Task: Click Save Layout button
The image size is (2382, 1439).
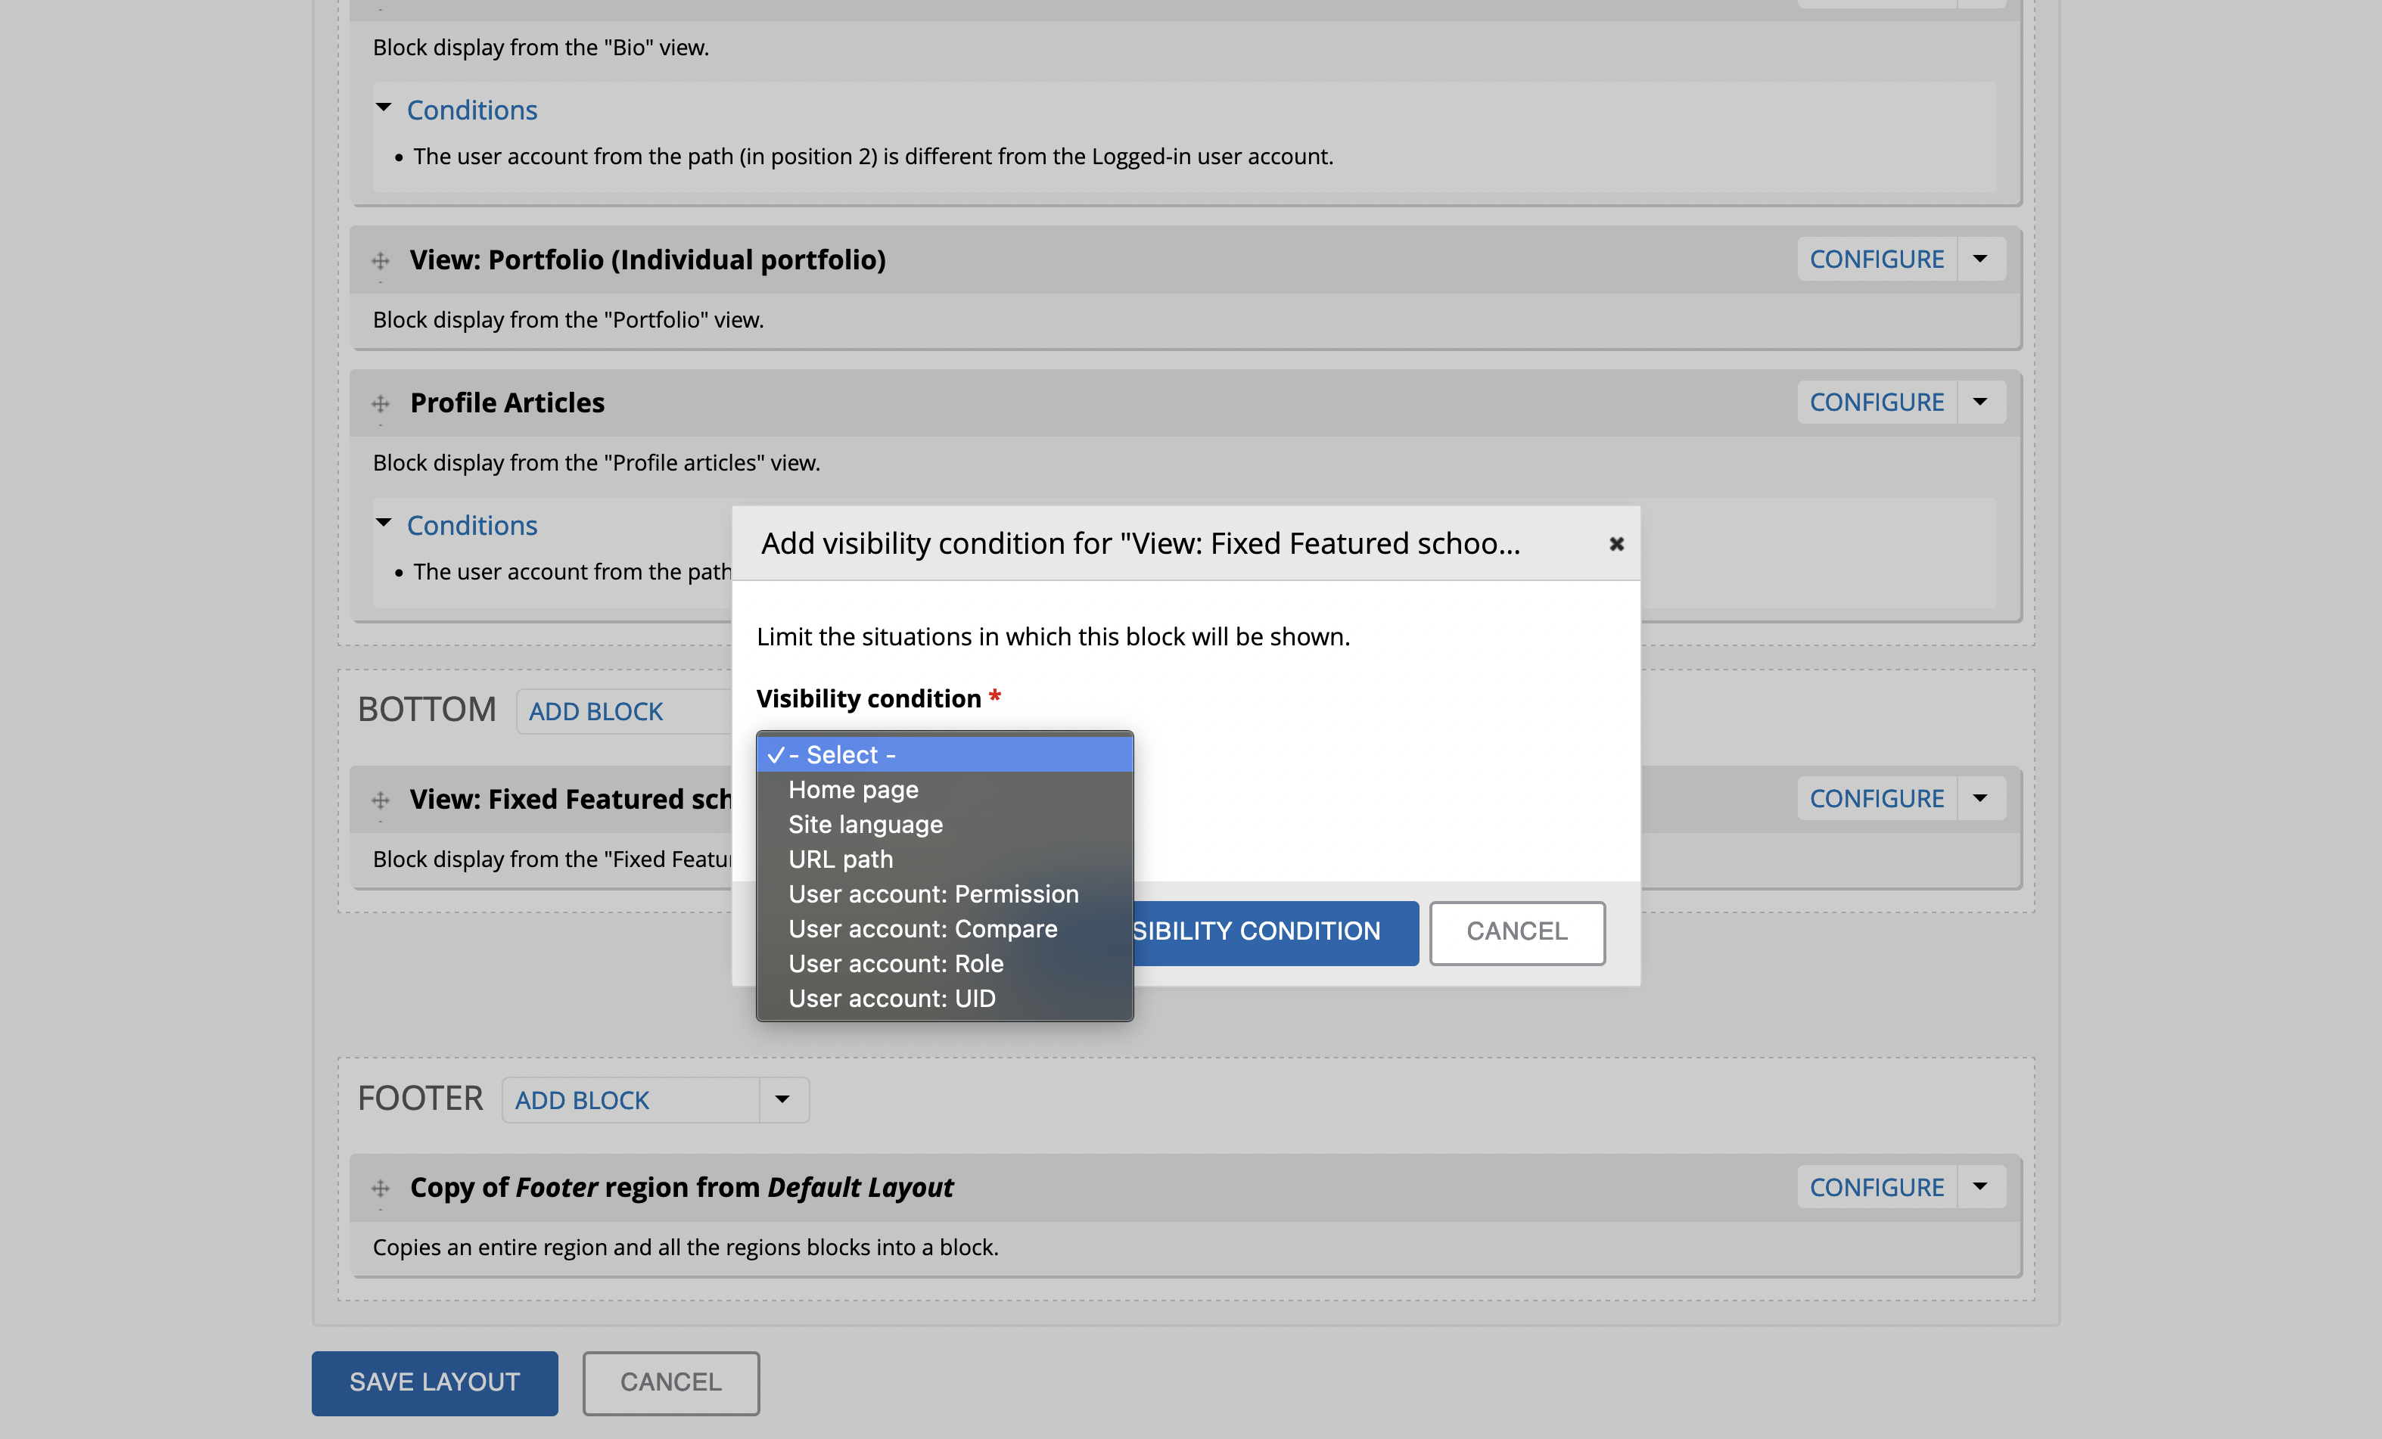Action: coord(434,1382)
